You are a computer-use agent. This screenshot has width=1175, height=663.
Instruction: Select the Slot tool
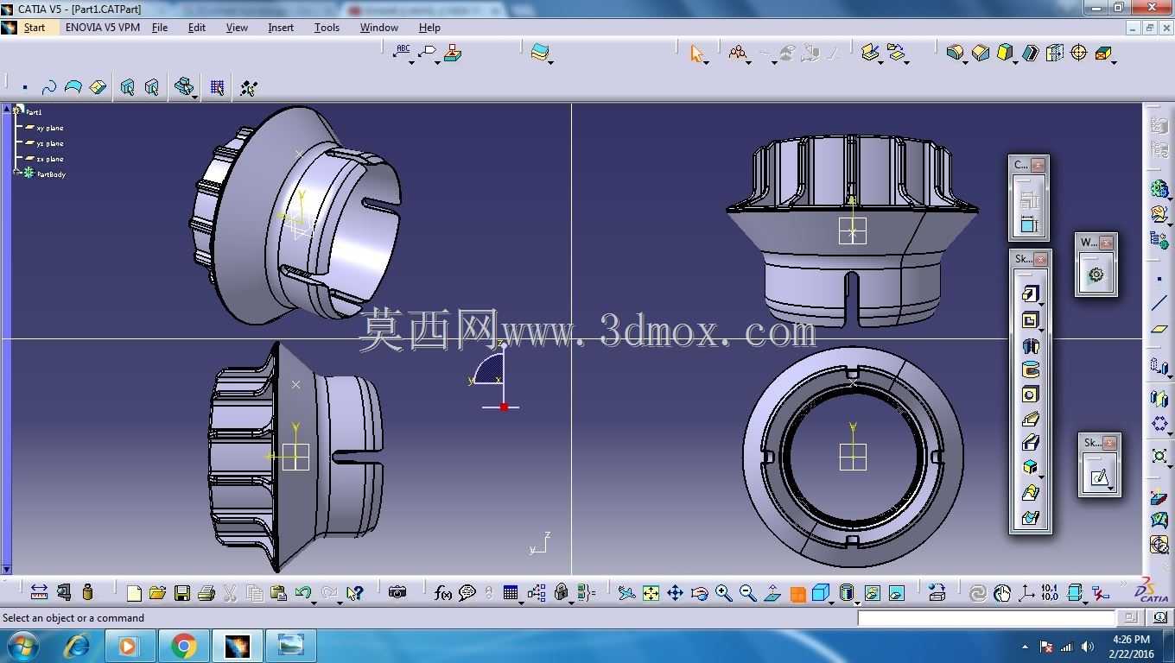(x=1030, y=443)
